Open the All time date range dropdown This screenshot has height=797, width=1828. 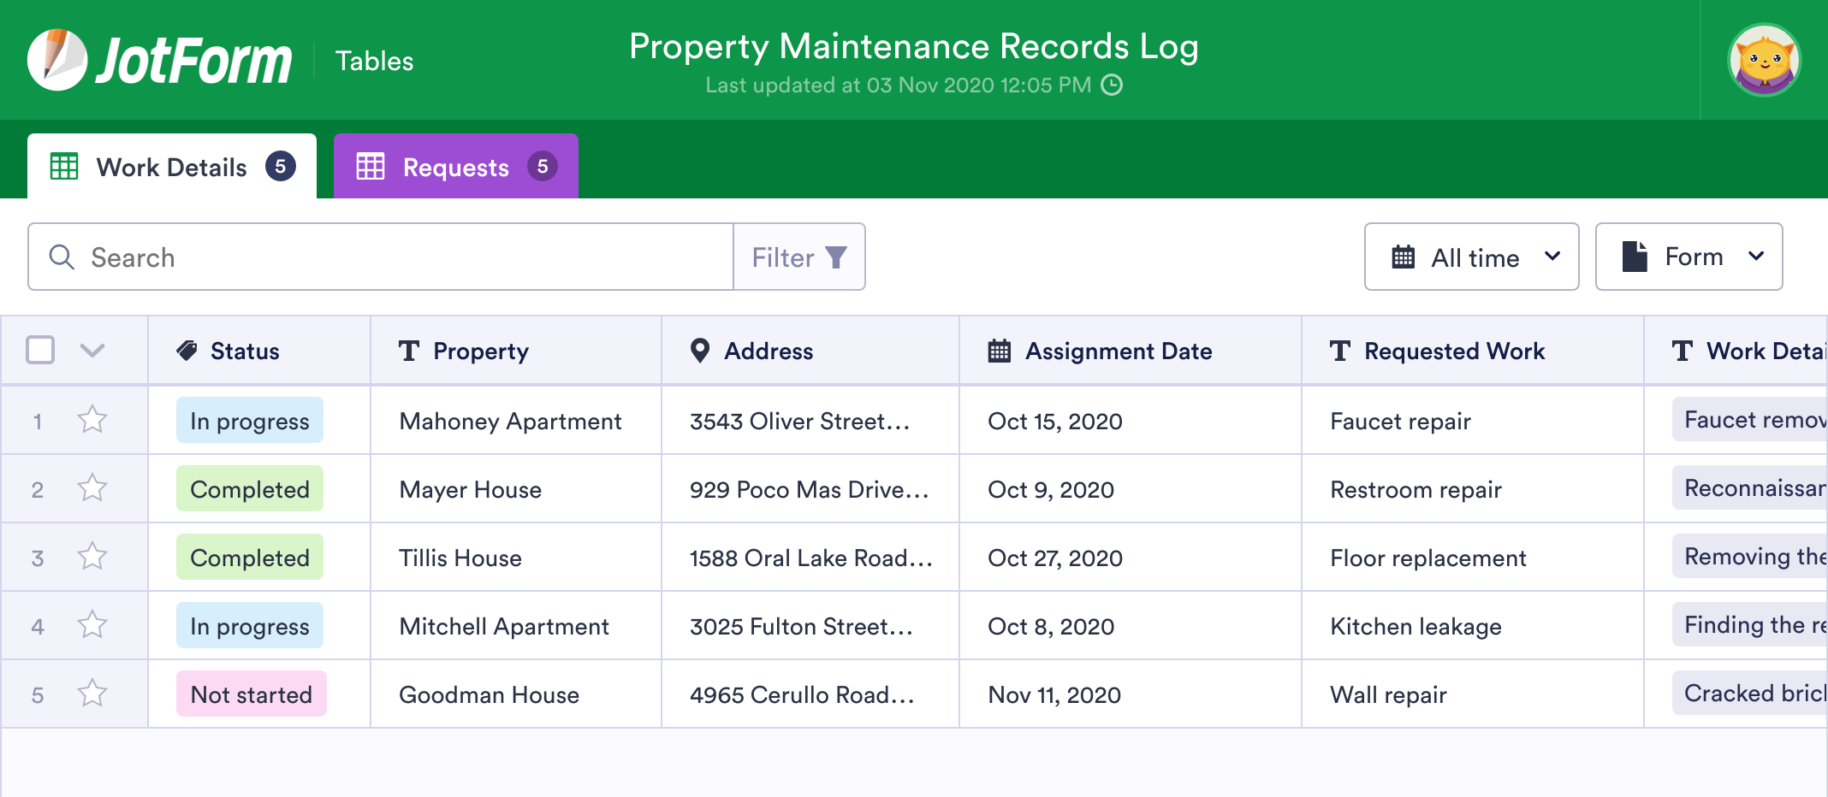point(1471,257)
